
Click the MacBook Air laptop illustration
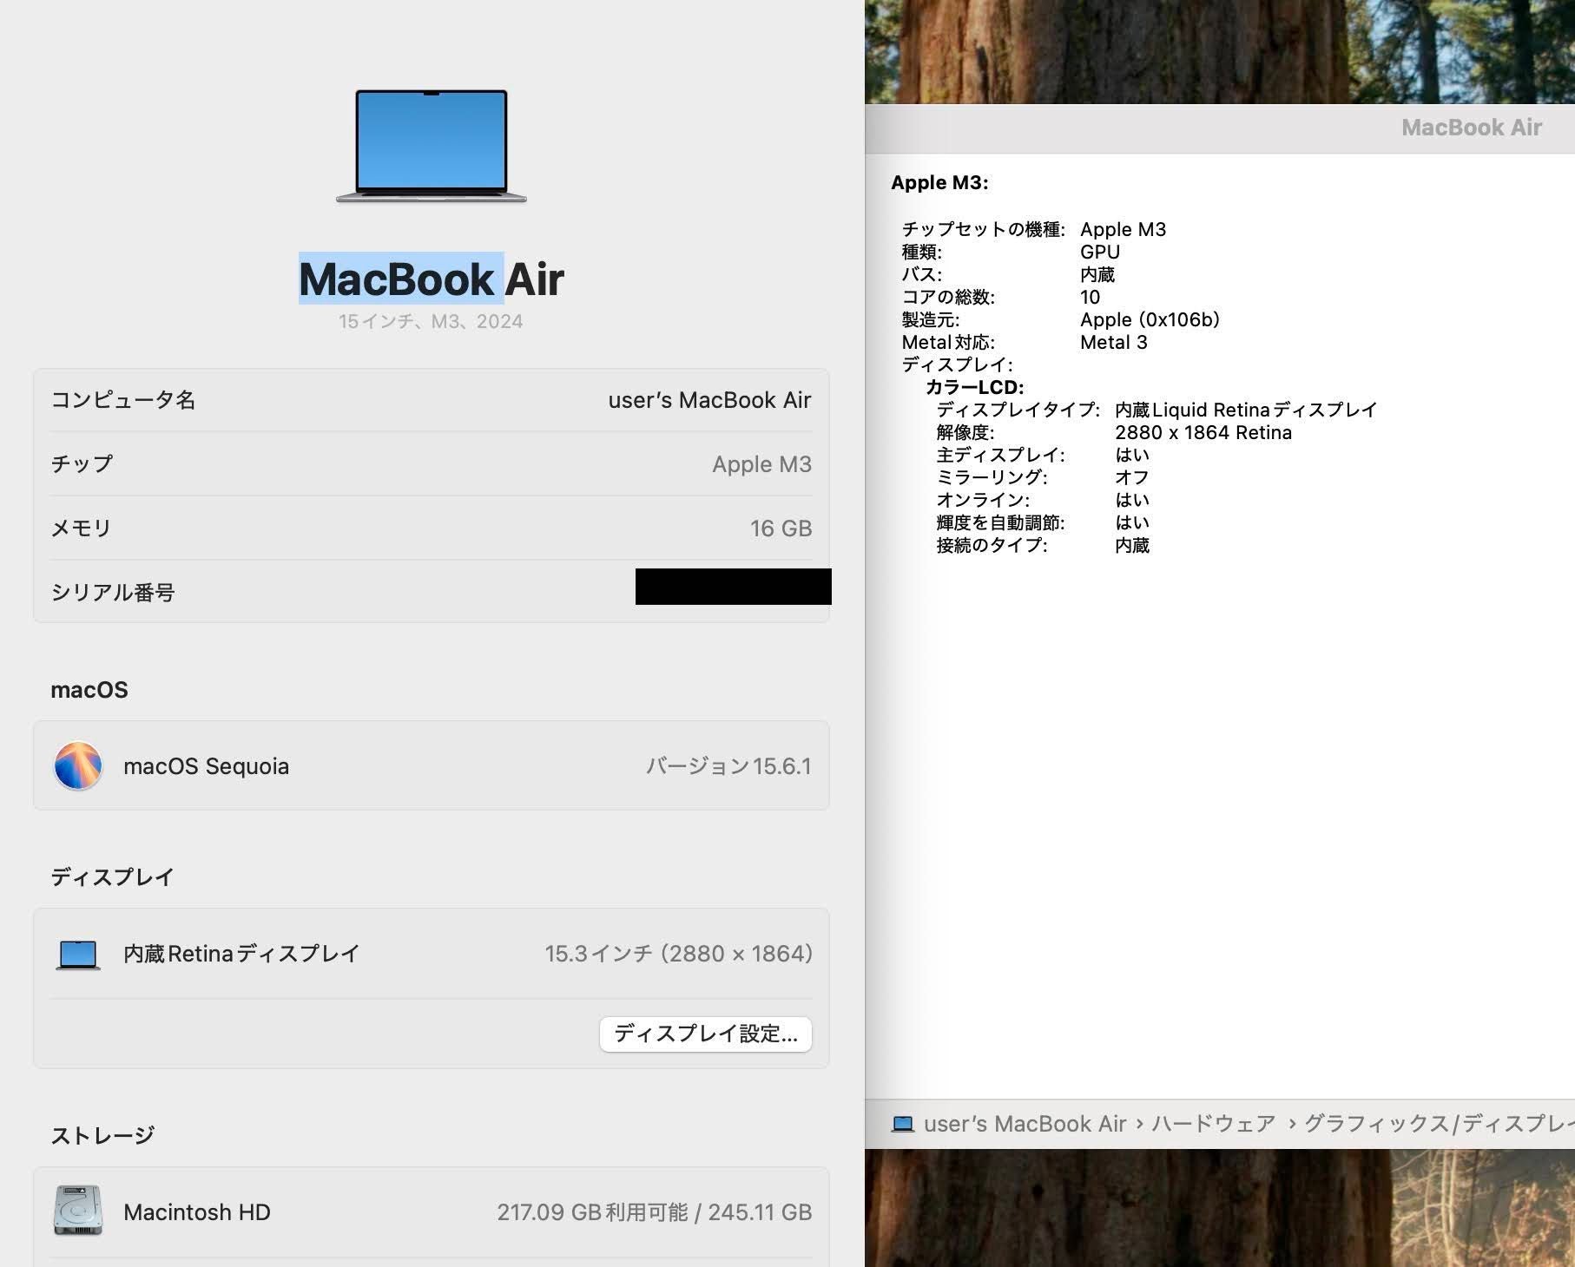pos(432,146)
